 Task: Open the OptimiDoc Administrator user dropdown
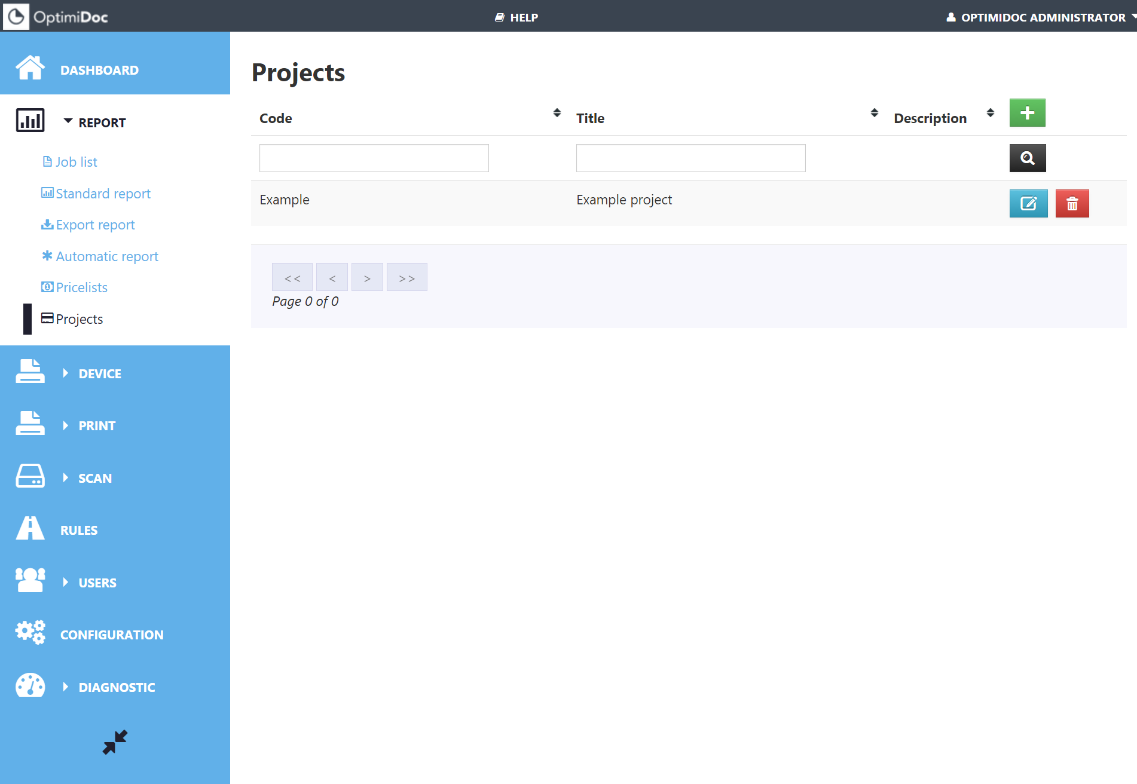pos(1041,17)
